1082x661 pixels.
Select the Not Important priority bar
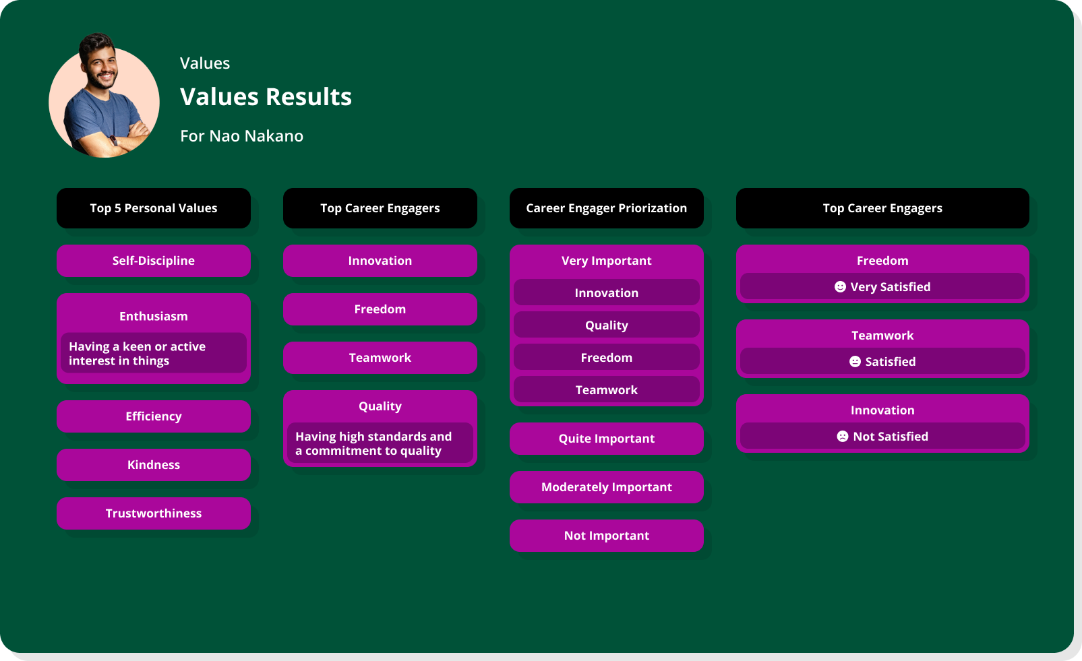tap(606, 536)
